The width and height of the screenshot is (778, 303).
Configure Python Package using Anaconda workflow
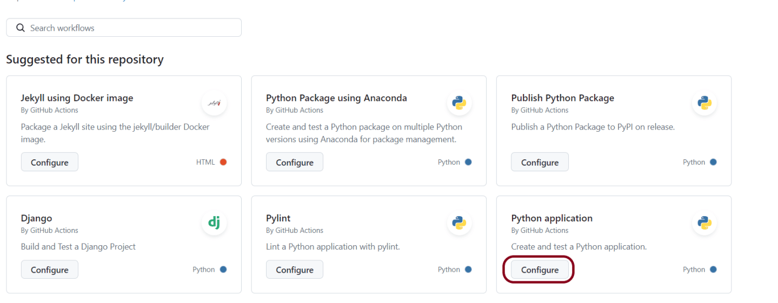point(295,162)
